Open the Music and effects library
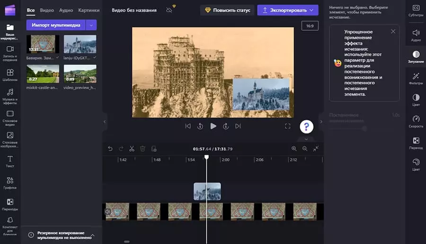This screenshot has height=244, width=426. [10, 95]
